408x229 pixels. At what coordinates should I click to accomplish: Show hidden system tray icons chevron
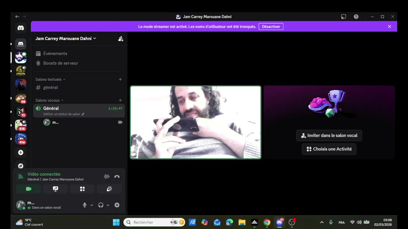[x=322, y=222]
